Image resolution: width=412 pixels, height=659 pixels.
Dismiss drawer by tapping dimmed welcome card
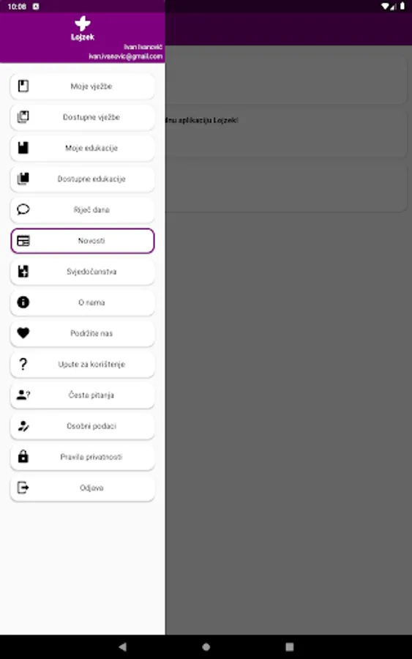(x=285, y=134)
